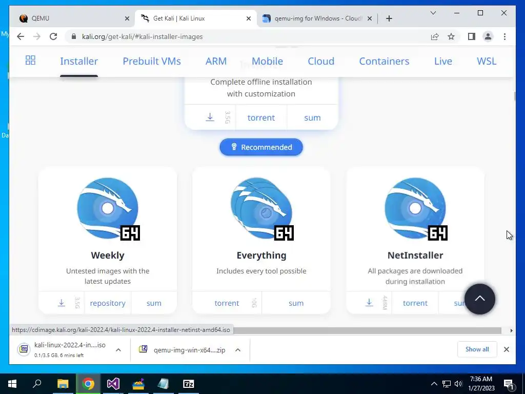Viewport: 525px width, 394px height.
Task: Click the Everything sum link
Action: [296, 303]
